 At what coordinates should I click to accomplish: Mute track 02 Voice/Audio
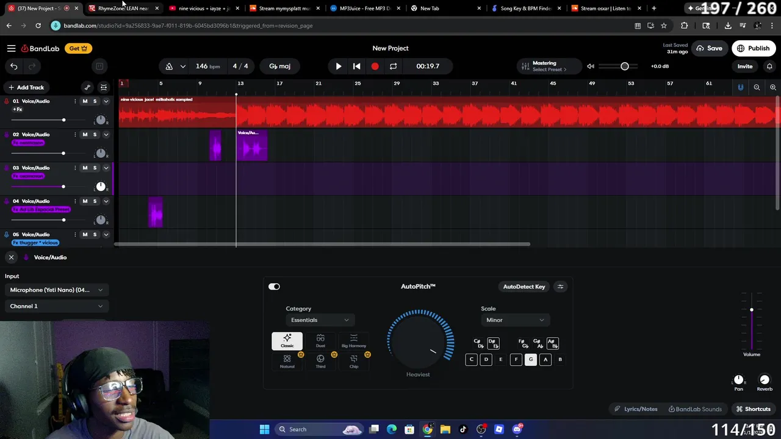coord(85,134)
